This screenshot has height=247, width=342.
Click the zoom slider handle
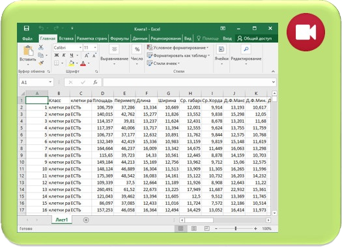236,229
